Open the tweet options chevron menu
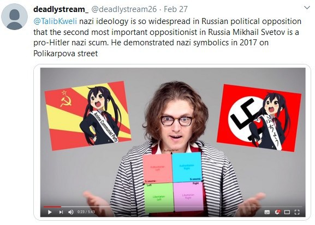The width and height of the screenshot is (315, 225). [307, 8]
